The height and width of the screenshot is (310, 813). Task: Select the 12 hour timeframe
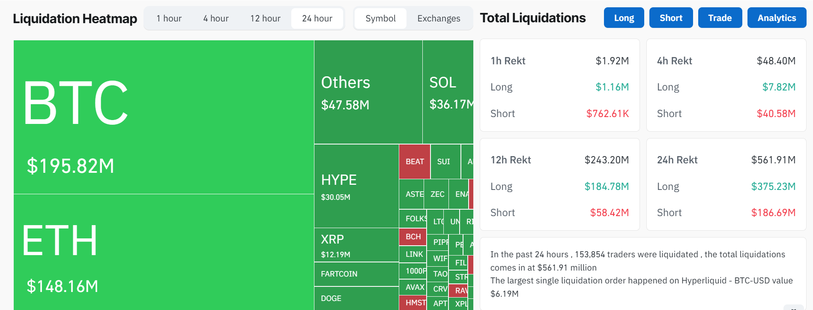point(265,18)
